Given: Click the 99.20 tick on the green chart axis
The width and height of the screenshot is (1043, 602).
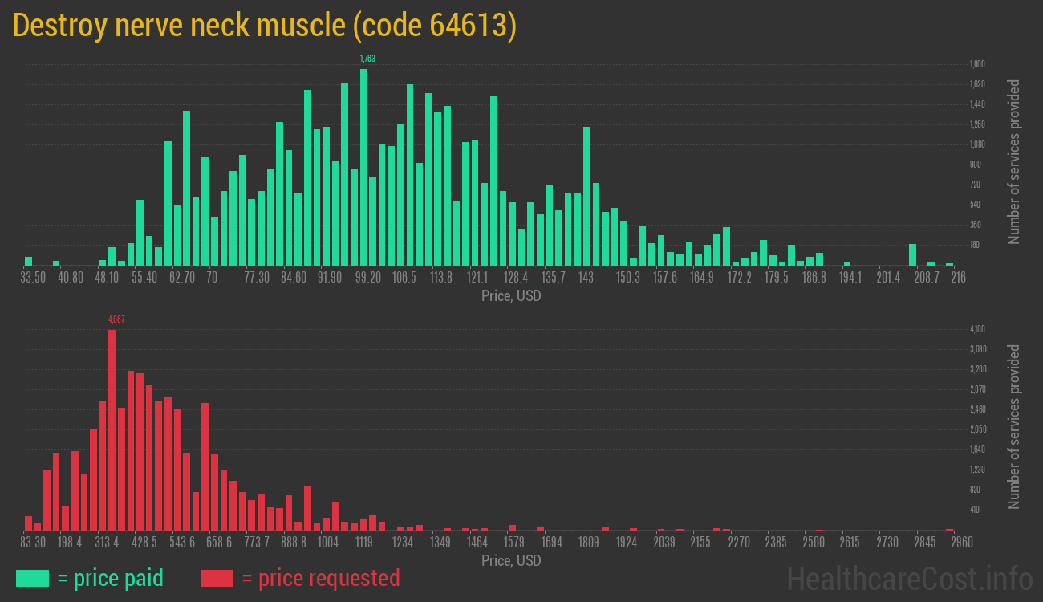Looking at the screenshot, I should pyautogui.click(x=367, y=278).
